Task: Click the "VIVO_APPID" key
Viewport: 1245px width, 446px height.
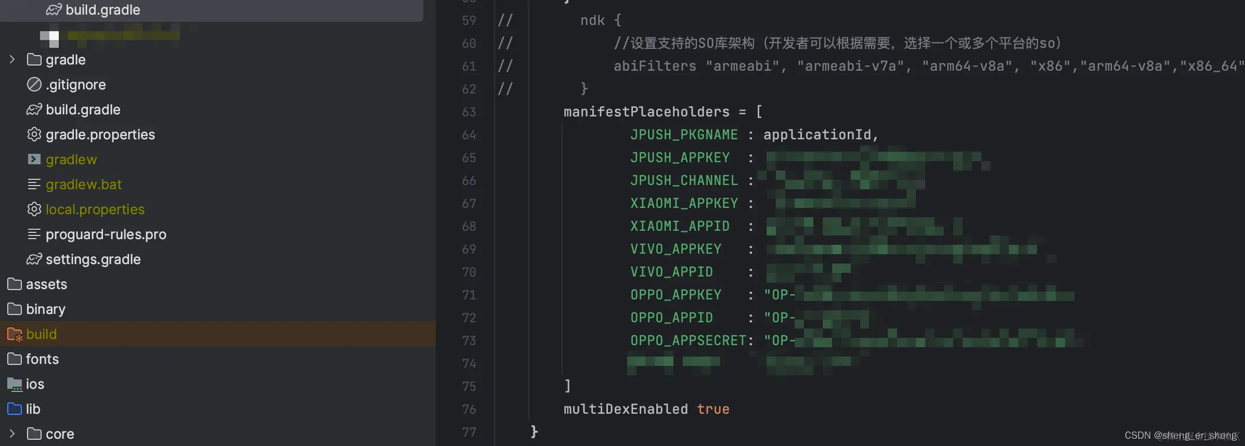Action: (x=671, y=272)
